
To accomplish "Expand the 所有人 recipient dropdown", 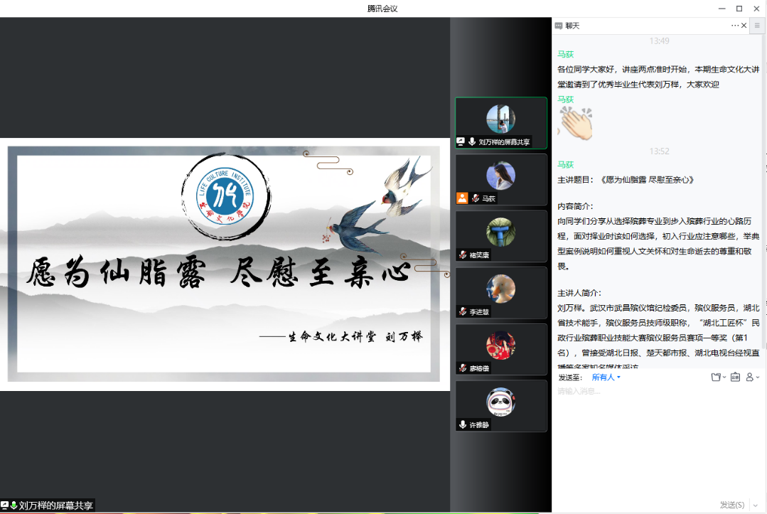I will pyautogui.click(x=606, y=377).
